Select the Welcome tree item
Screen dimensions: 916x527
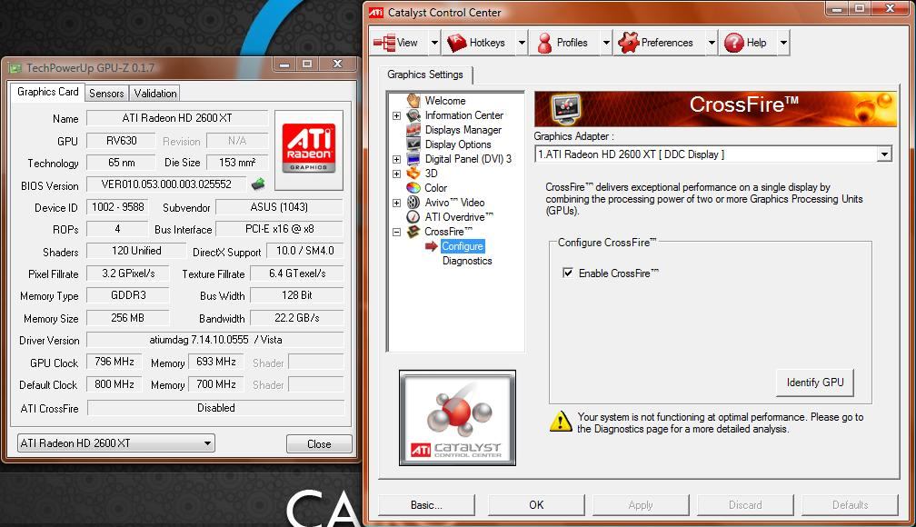point(444,101)
